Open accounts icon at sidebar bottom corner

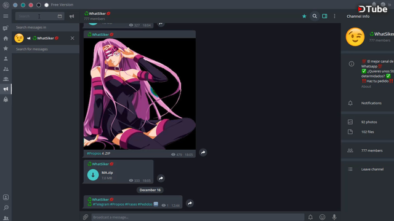point(6,218)
